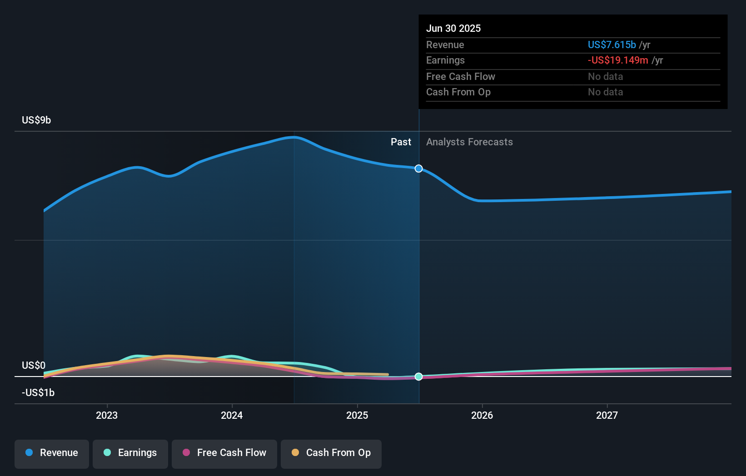The width and height of the screenshot is (746, 476).
Task: Click the -US$19.149m earnings value in tooltip
Action: [618, 60]
